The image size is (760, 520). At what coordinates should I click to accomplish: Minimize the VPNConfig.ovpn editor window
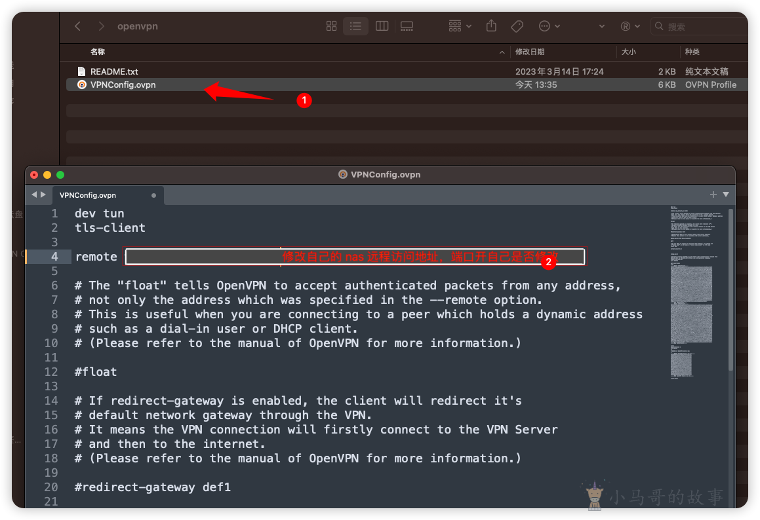[x=47, y=175]
